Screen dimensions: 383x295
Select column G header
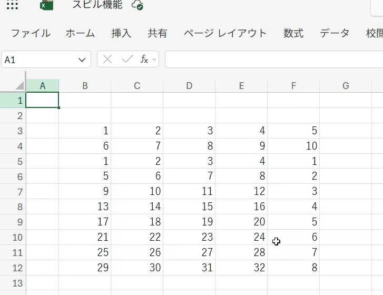(x=346, y=86)
